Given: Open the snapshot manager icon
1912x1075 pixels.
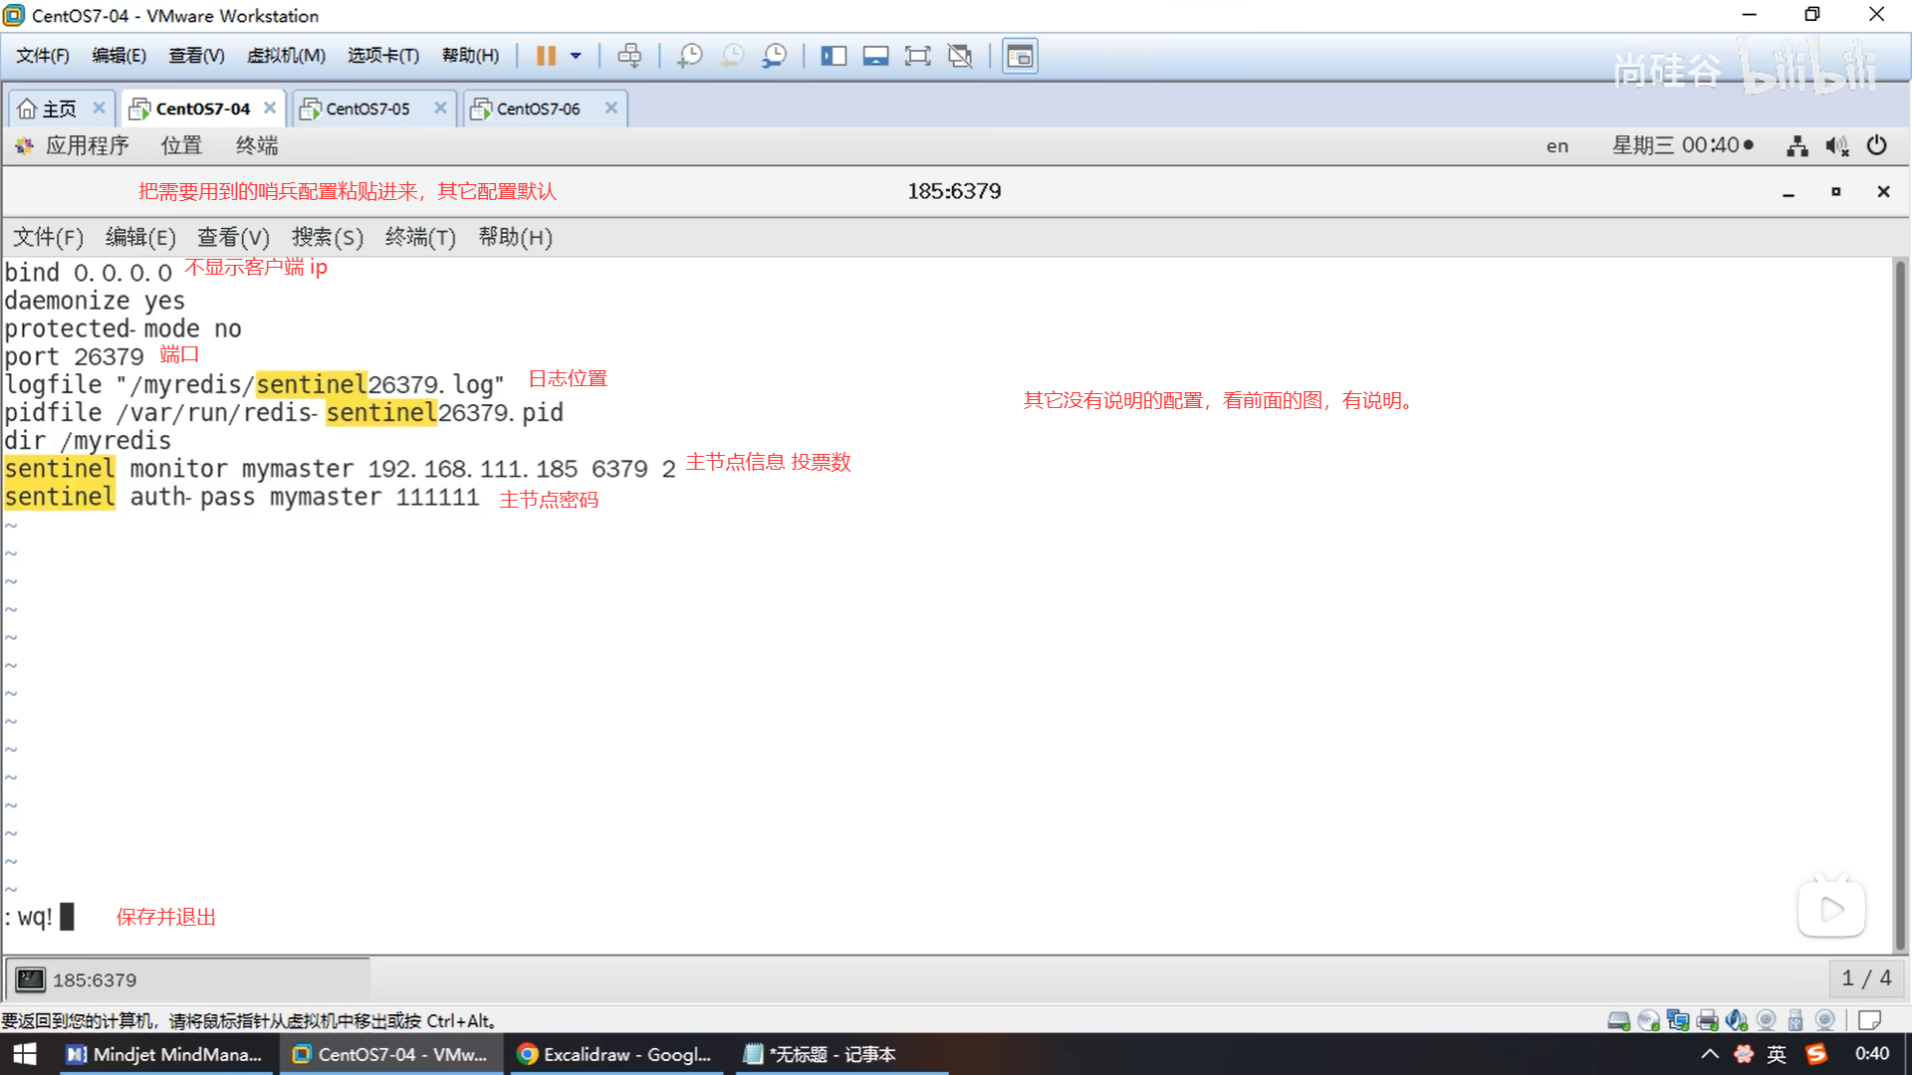Looking at the screenshot, I should click(774, 56).
